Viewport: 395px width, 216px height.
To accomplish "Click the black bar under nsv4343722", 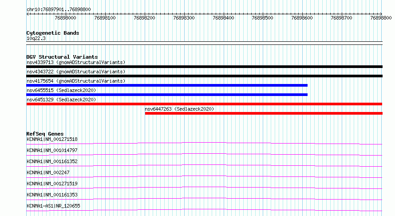I will [204, 76].
